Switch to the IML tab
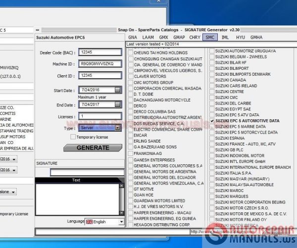Screen dimensions: 297x248 point(225,37)
